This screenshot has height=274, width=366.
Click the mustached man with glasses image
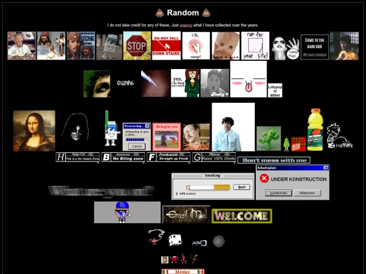click(x=197, y=137)
